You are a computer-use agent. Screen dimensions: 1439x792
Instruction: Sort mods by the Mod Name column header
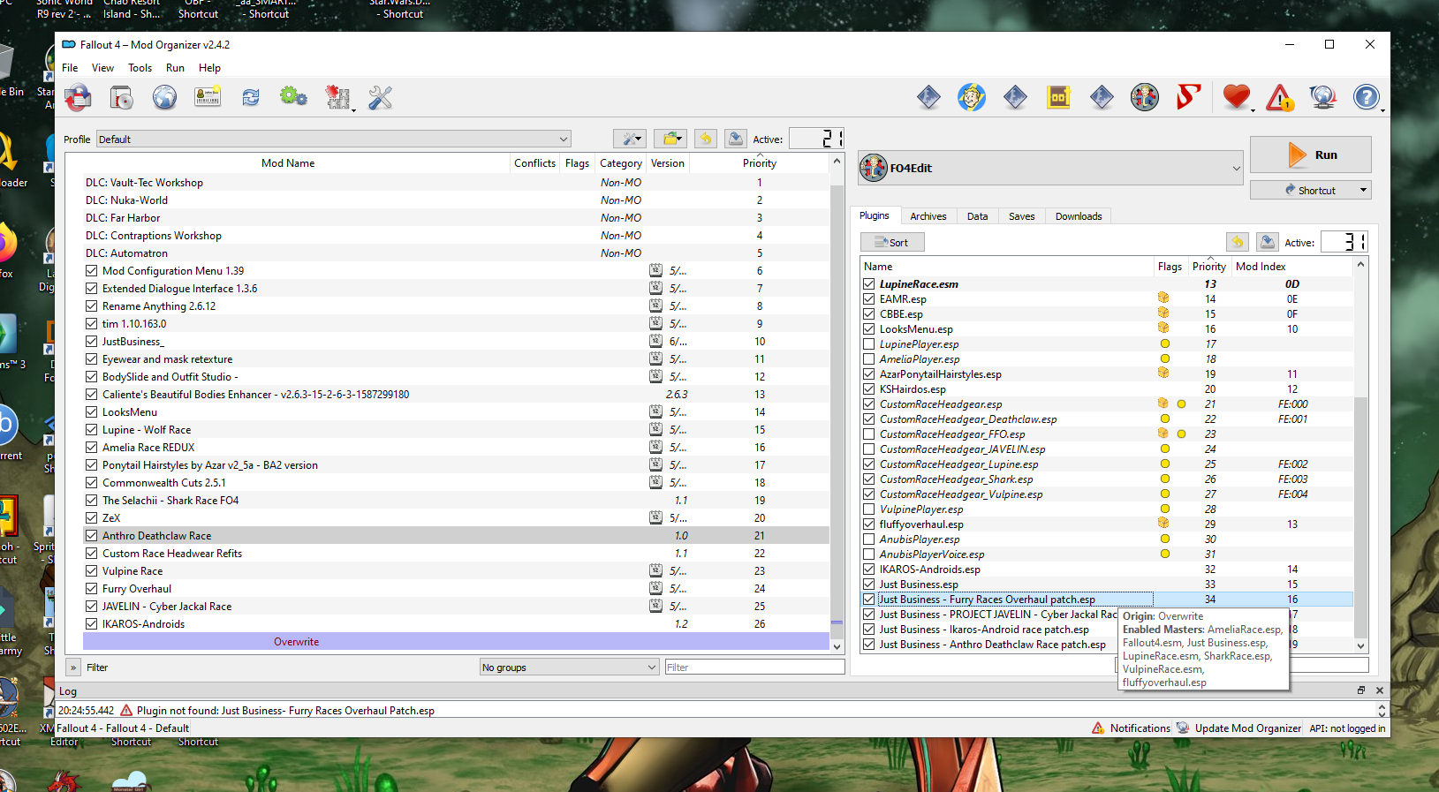(x=288, y=163)
